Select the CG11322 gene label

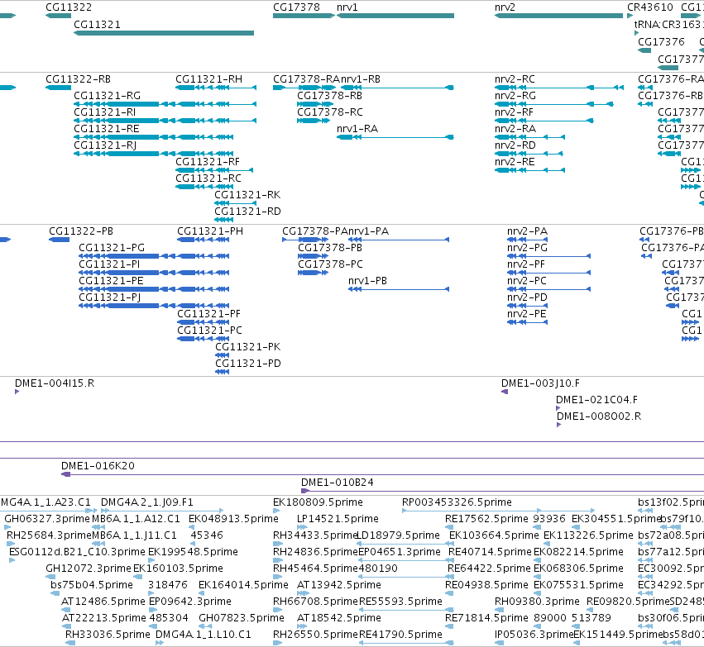click(69, 7)
